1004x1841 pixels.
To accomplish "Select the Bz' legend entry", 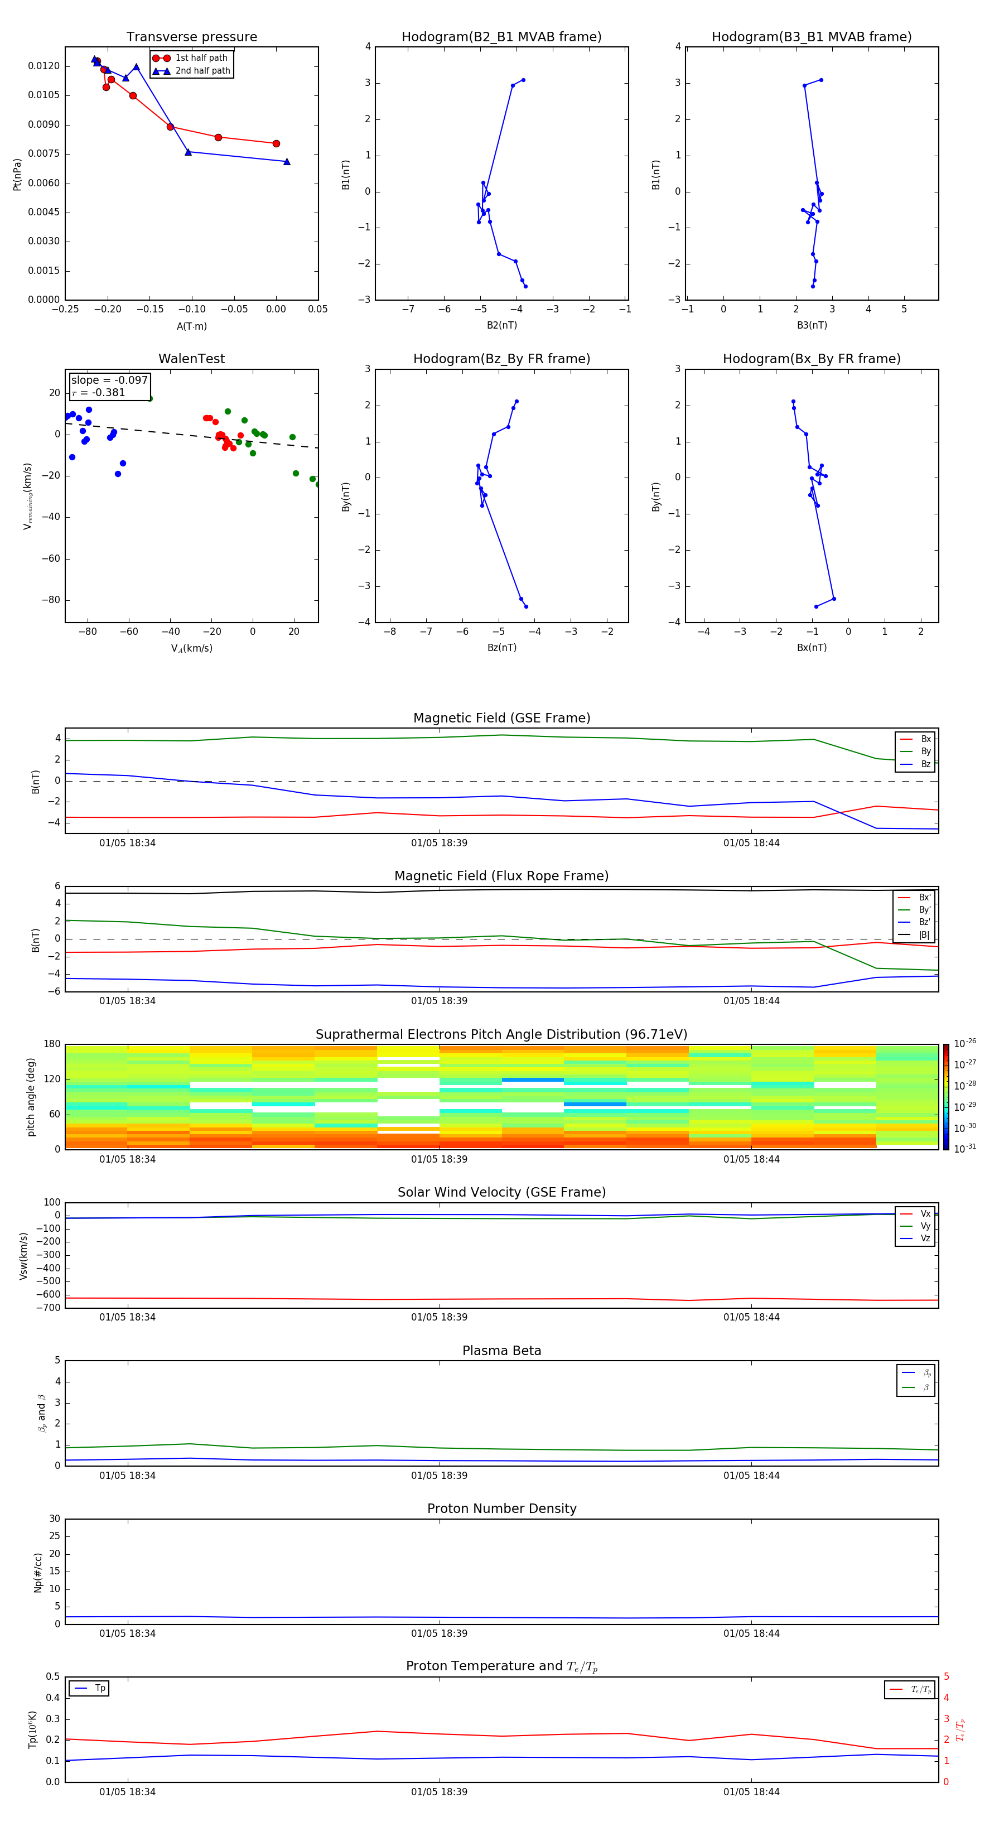I will tap(915, 922).
